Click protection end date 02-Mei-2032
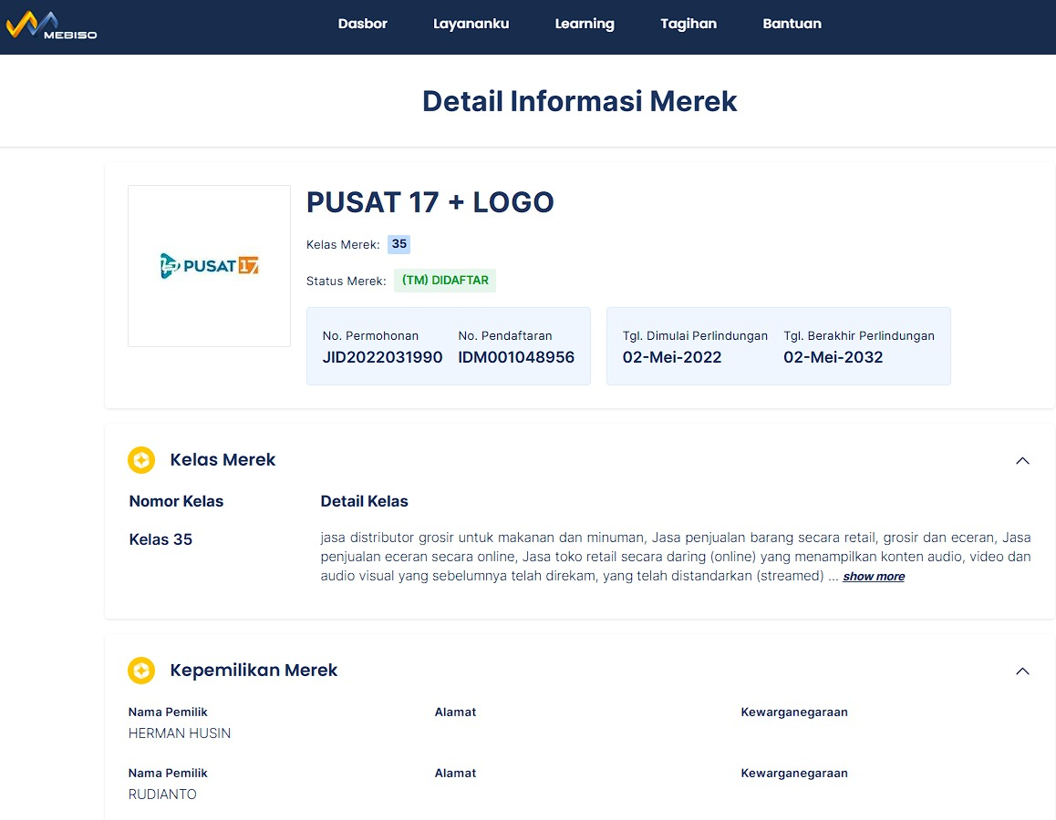1056x820 pixels. (x=833, y=357)
